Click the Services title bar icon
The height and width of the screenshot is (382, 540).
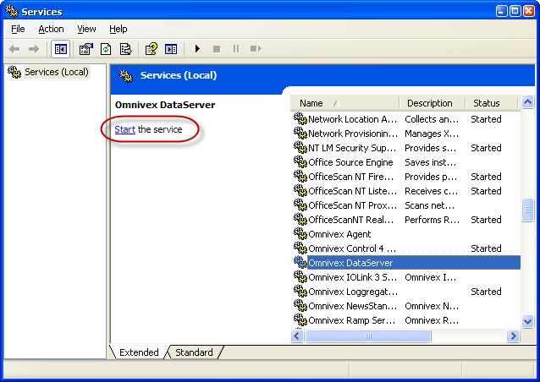[x=12, y=11]
